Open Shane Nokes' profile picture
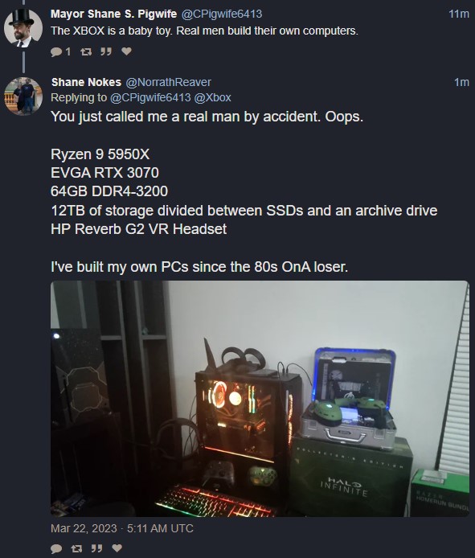Viewport: 475px width, 558px height. pos(23,96)
